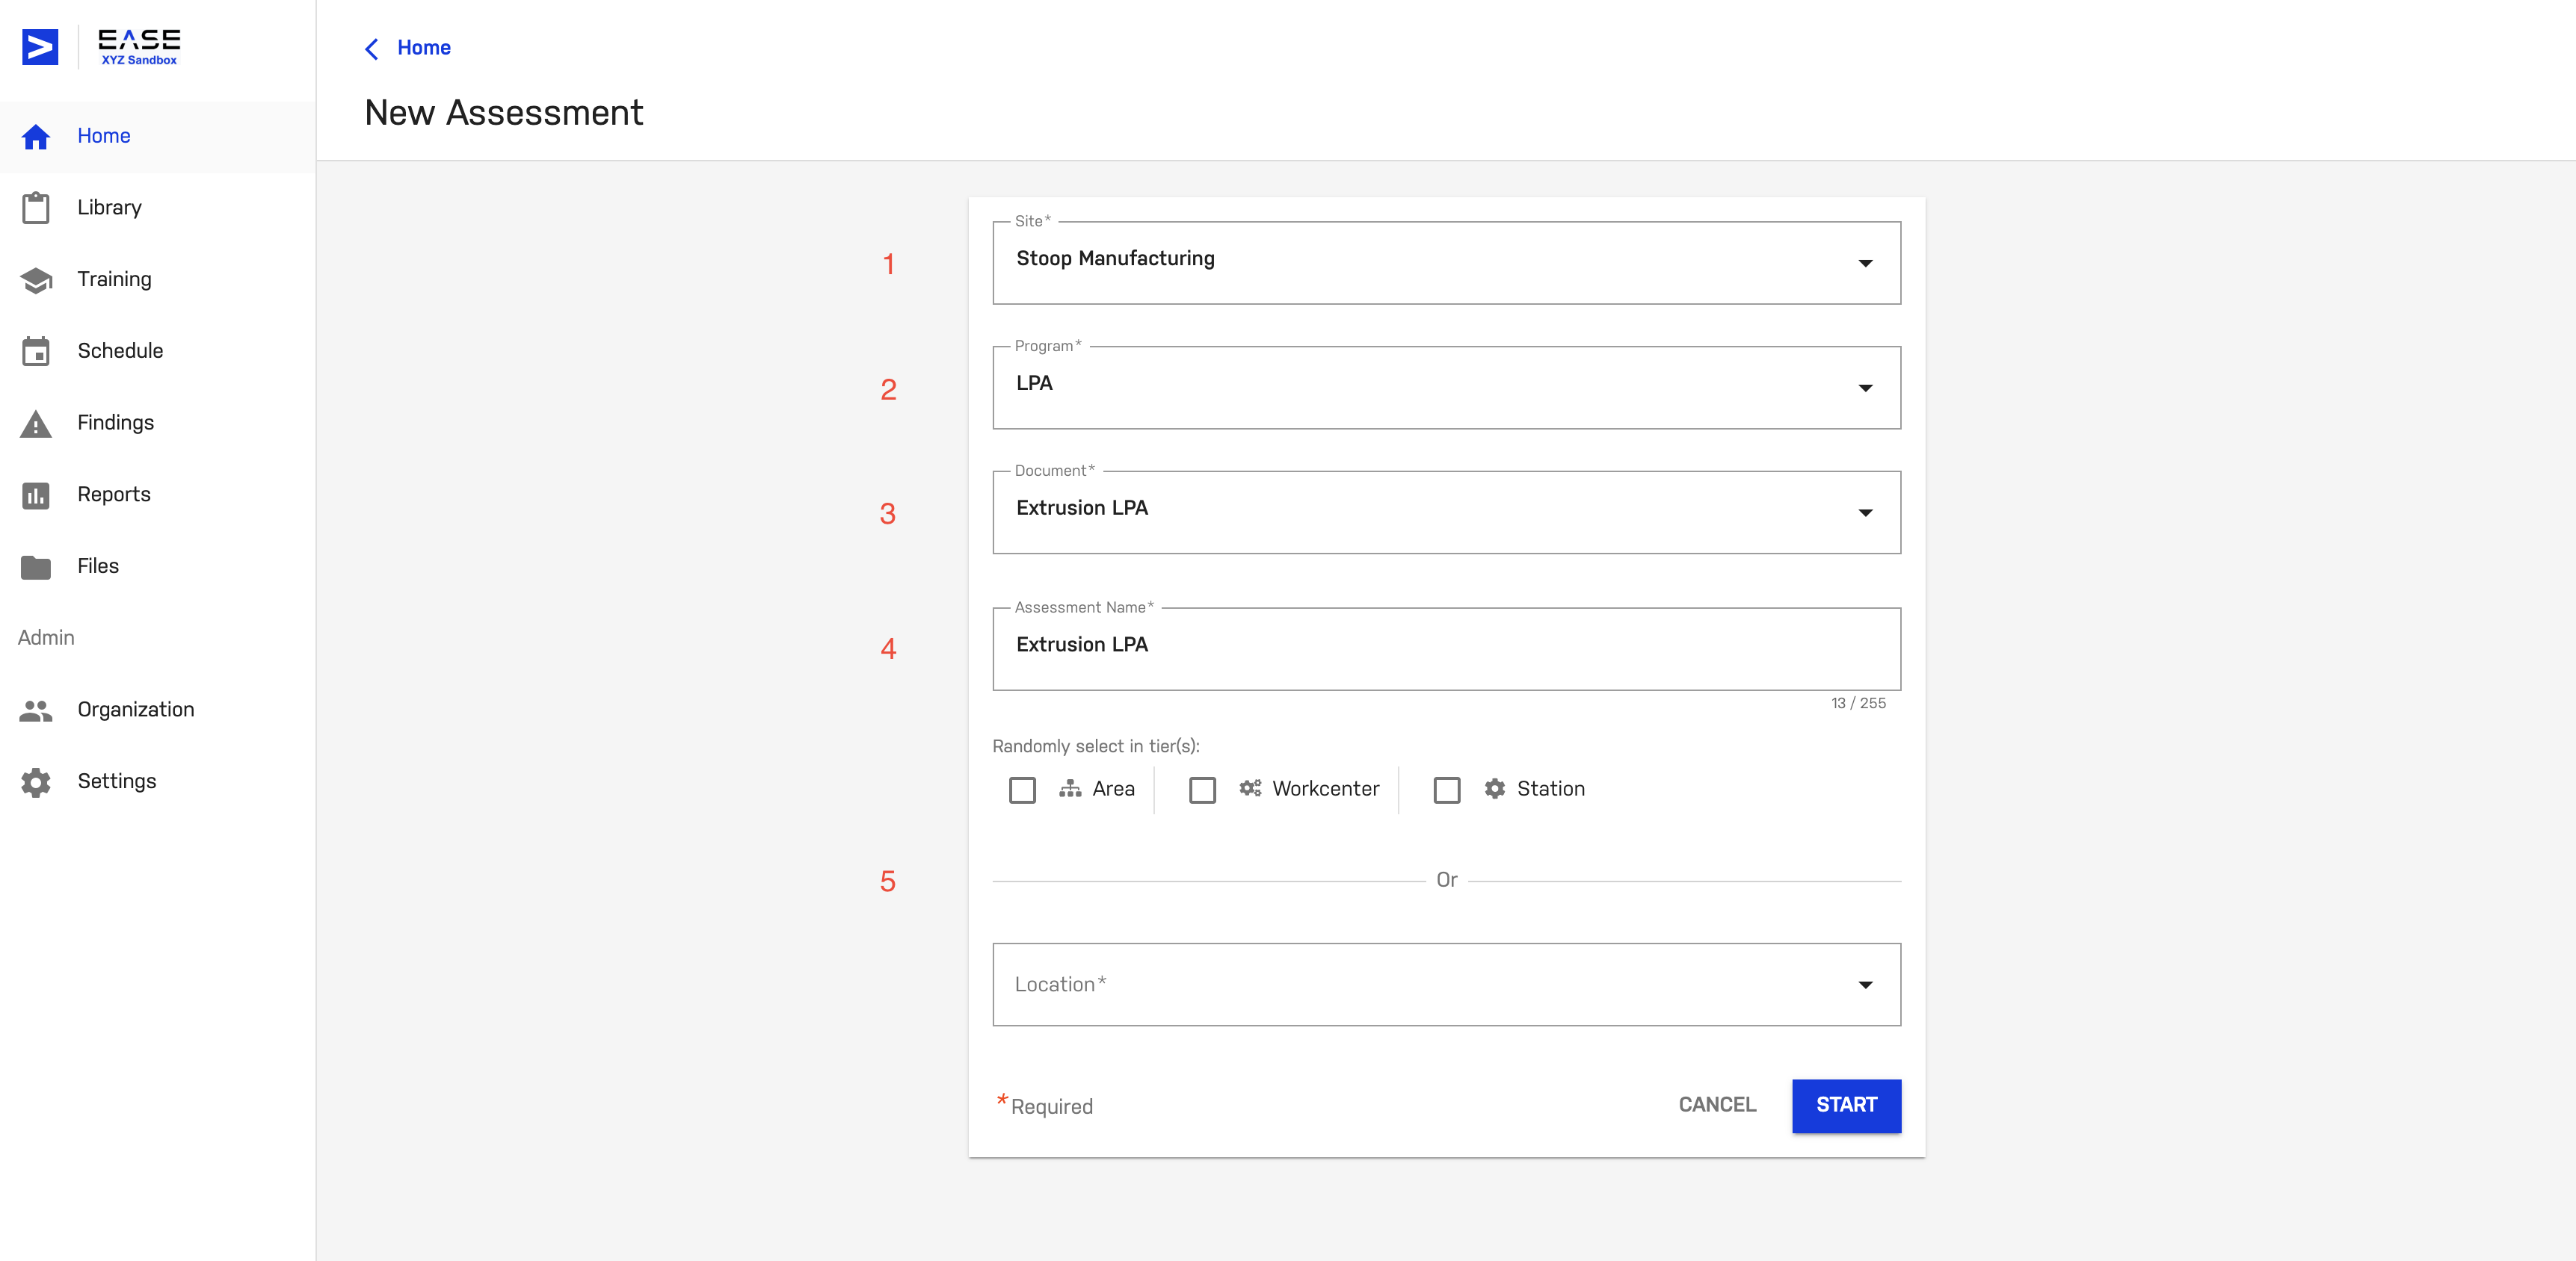Click the Home house icon in sidebar
Viewport: 2576px width, 1261px height.
point(36,136)
